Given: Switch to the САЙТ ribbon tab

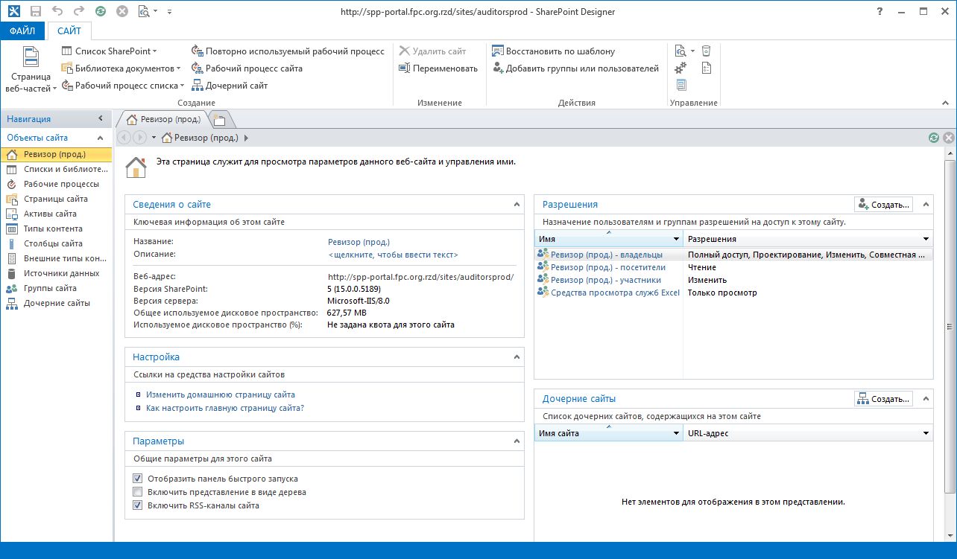Looking at the screenshot, I should click(x=69, y=31).
